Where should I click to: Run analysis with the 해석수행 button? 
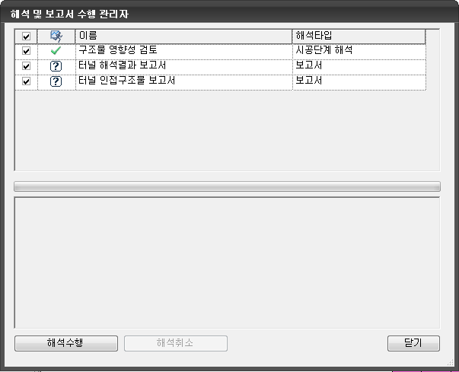(x=66, y=343)
